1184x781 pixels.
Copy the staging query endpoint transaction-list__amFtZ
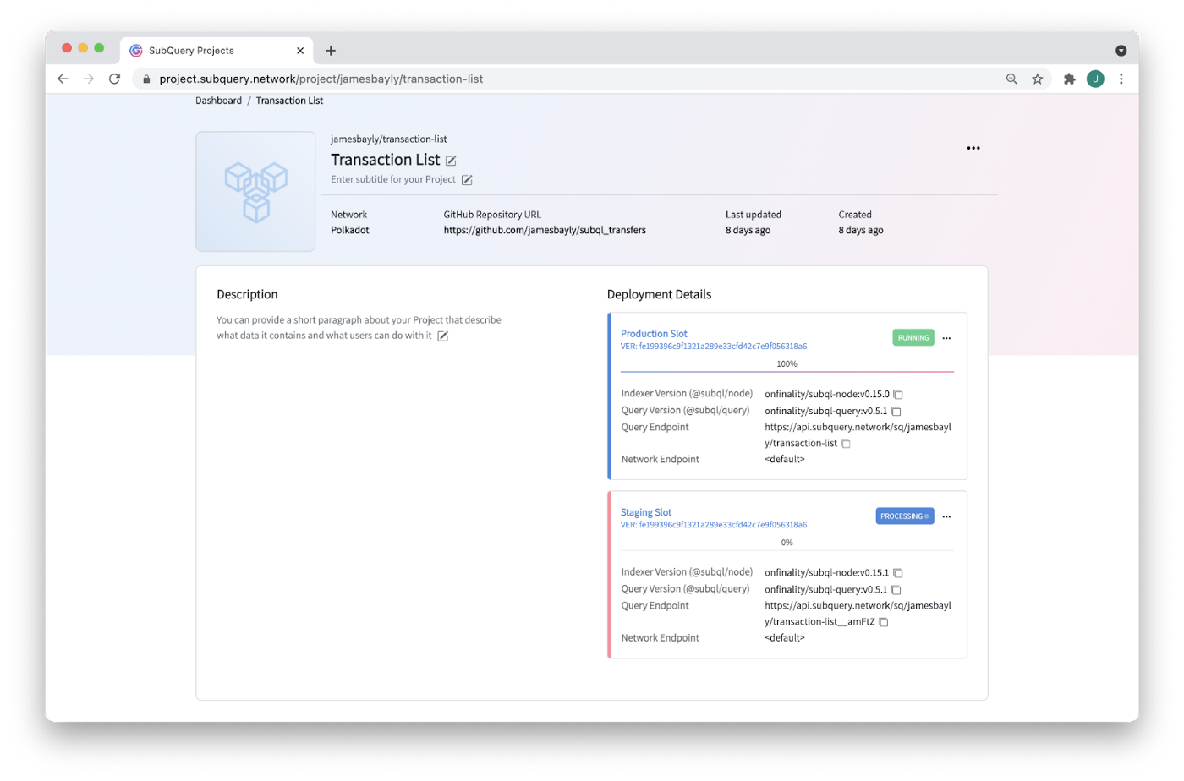[884, 622]
